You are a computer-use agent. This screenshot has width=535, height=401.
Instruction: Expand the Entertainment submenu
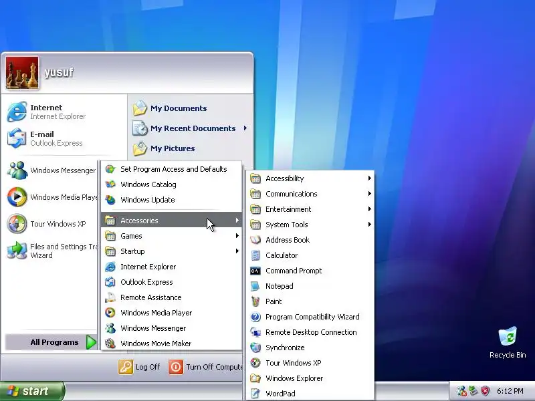coord(310,209)
